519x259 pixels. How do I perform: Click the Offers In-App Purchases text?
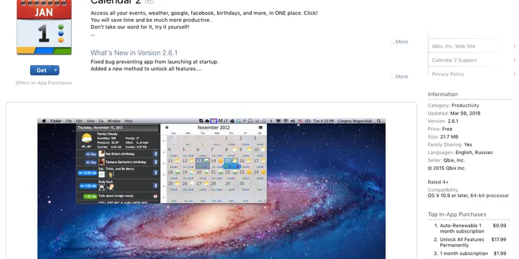(x=44, y=82)
